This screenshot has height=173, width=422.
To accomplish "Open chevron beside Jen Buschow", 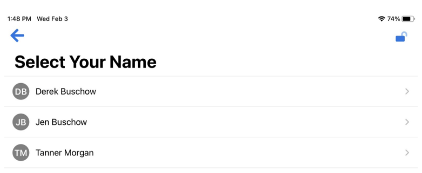I will tap(407, 122).
